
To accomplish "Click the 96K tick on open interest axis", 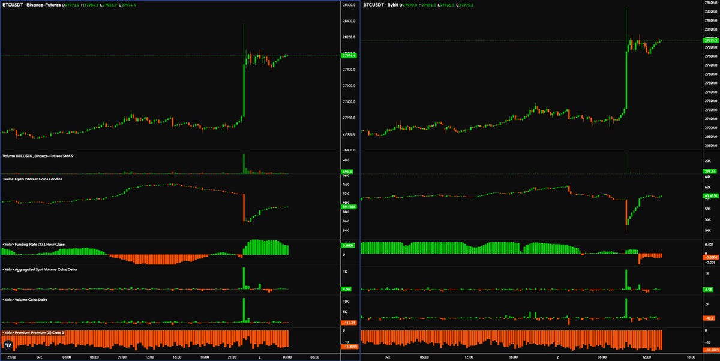I will pyautogui.click(x=346, y=176).
